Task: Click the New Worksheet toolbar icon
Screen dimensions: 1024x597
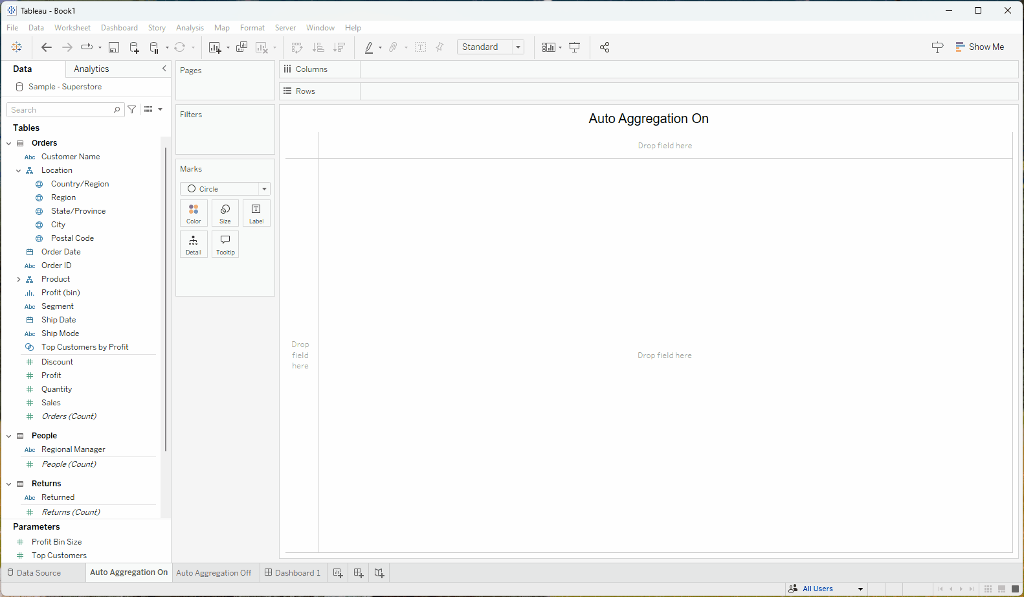Action: 215,47
